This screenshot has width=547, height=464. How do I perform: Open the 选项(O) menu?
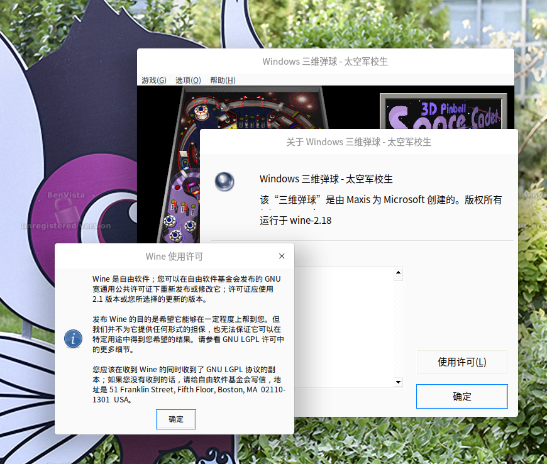pyautogui.click(x=188, y=80)
